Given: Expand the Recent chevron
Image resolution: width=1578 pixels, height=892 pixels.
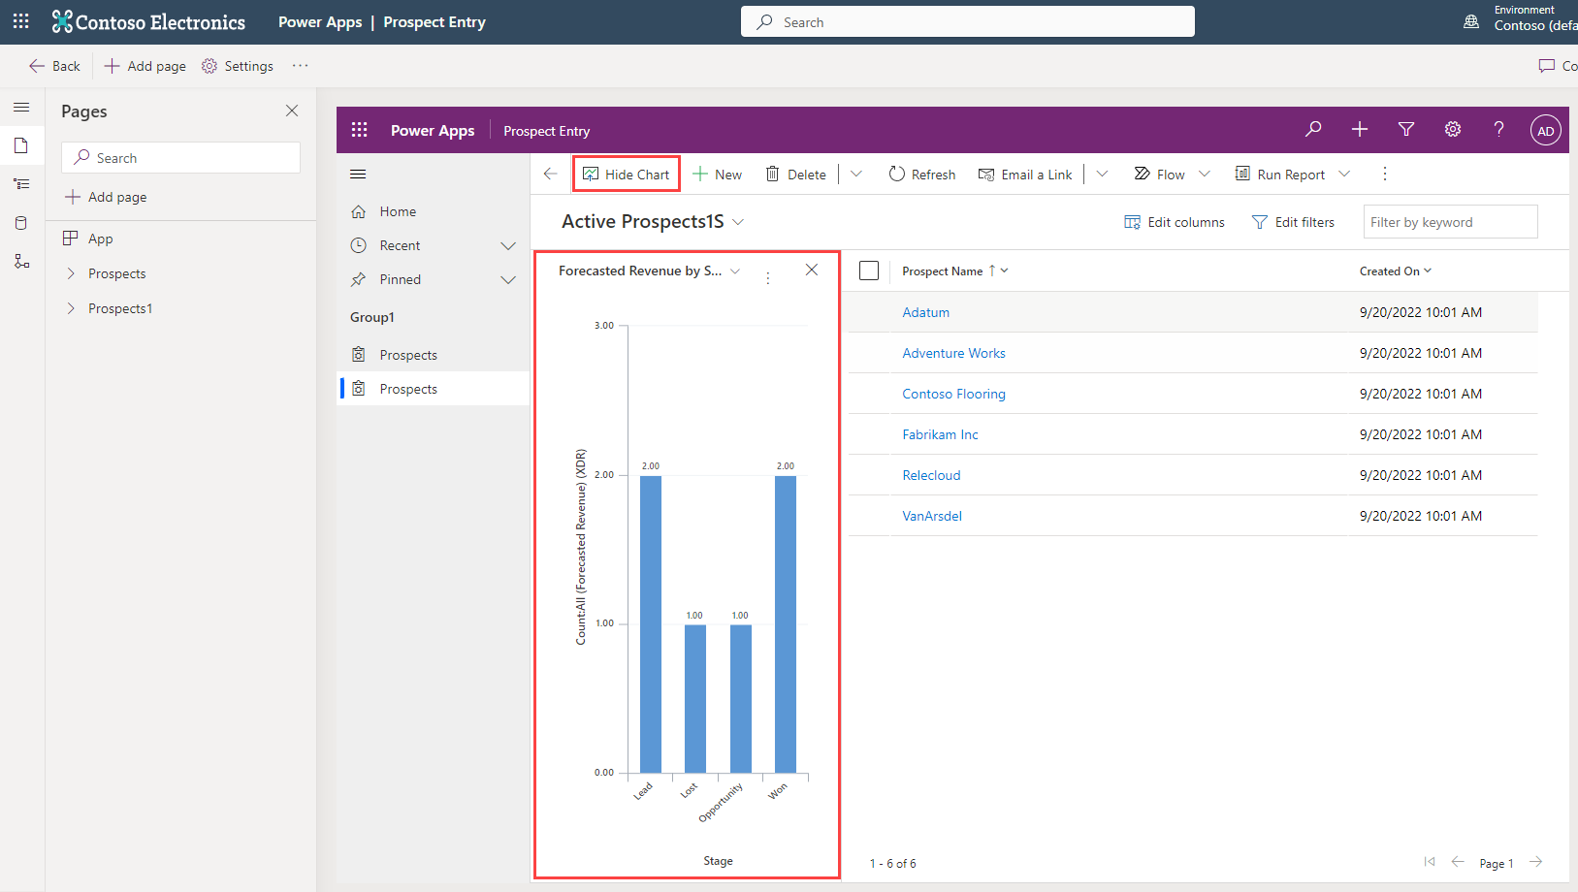Looking at the screenshot, I should pos(508,246).
